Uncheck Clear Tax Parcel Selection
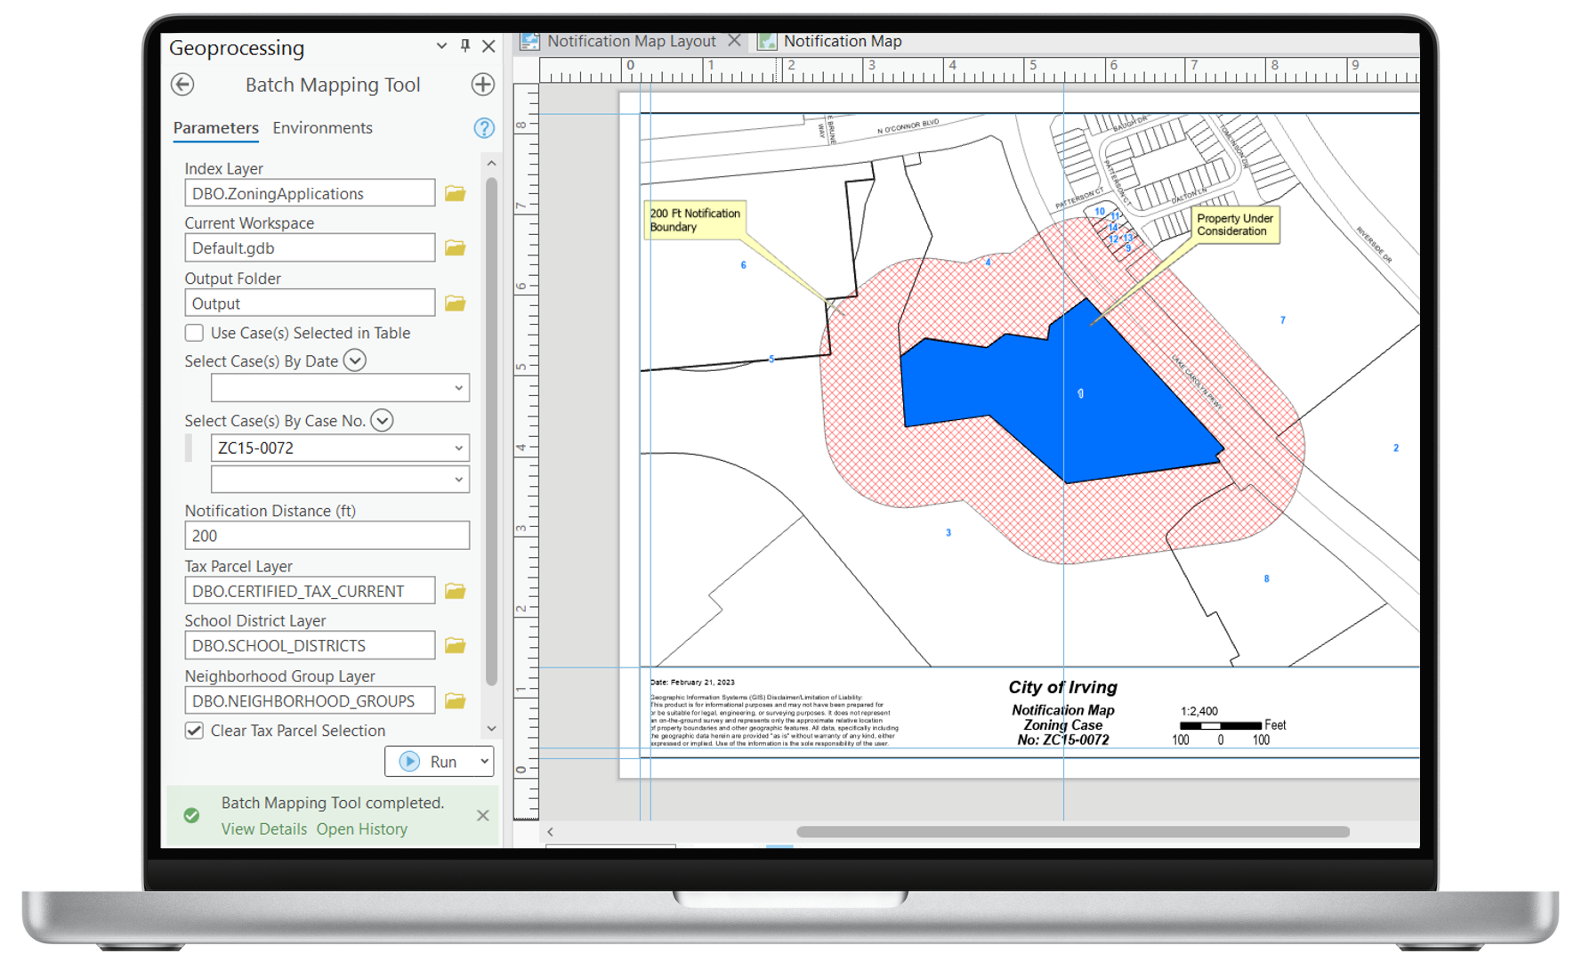The image size is (1582, 962). pos(193,731)
